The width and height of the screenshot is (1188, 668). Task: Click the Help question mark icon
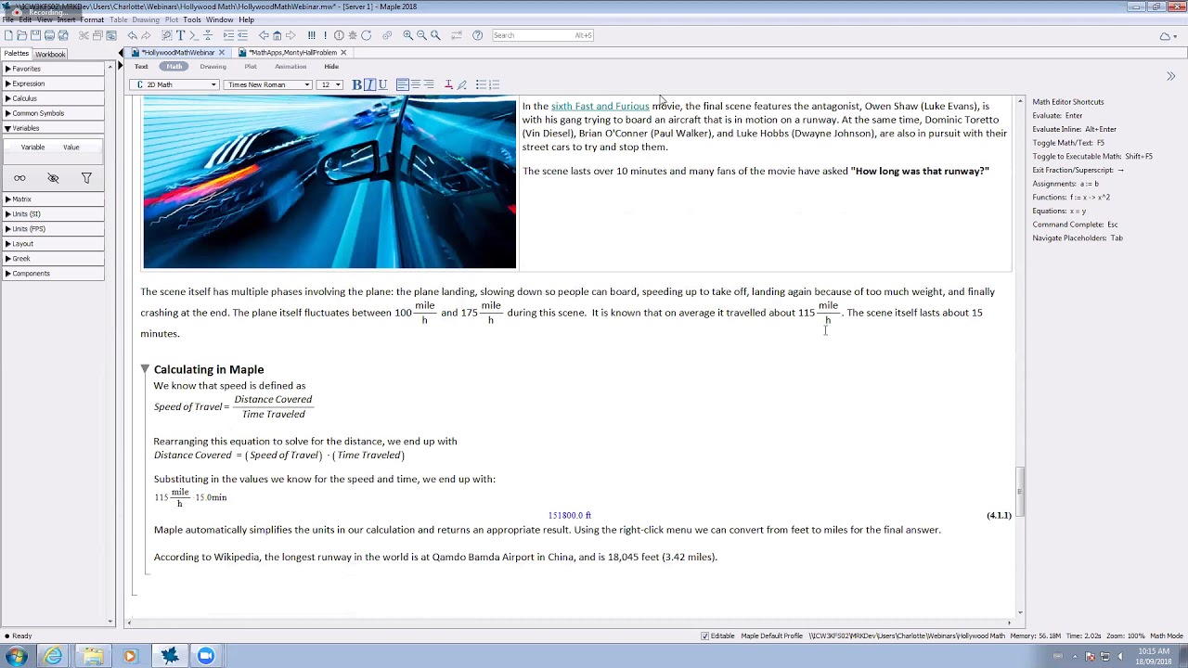(477, 35)
